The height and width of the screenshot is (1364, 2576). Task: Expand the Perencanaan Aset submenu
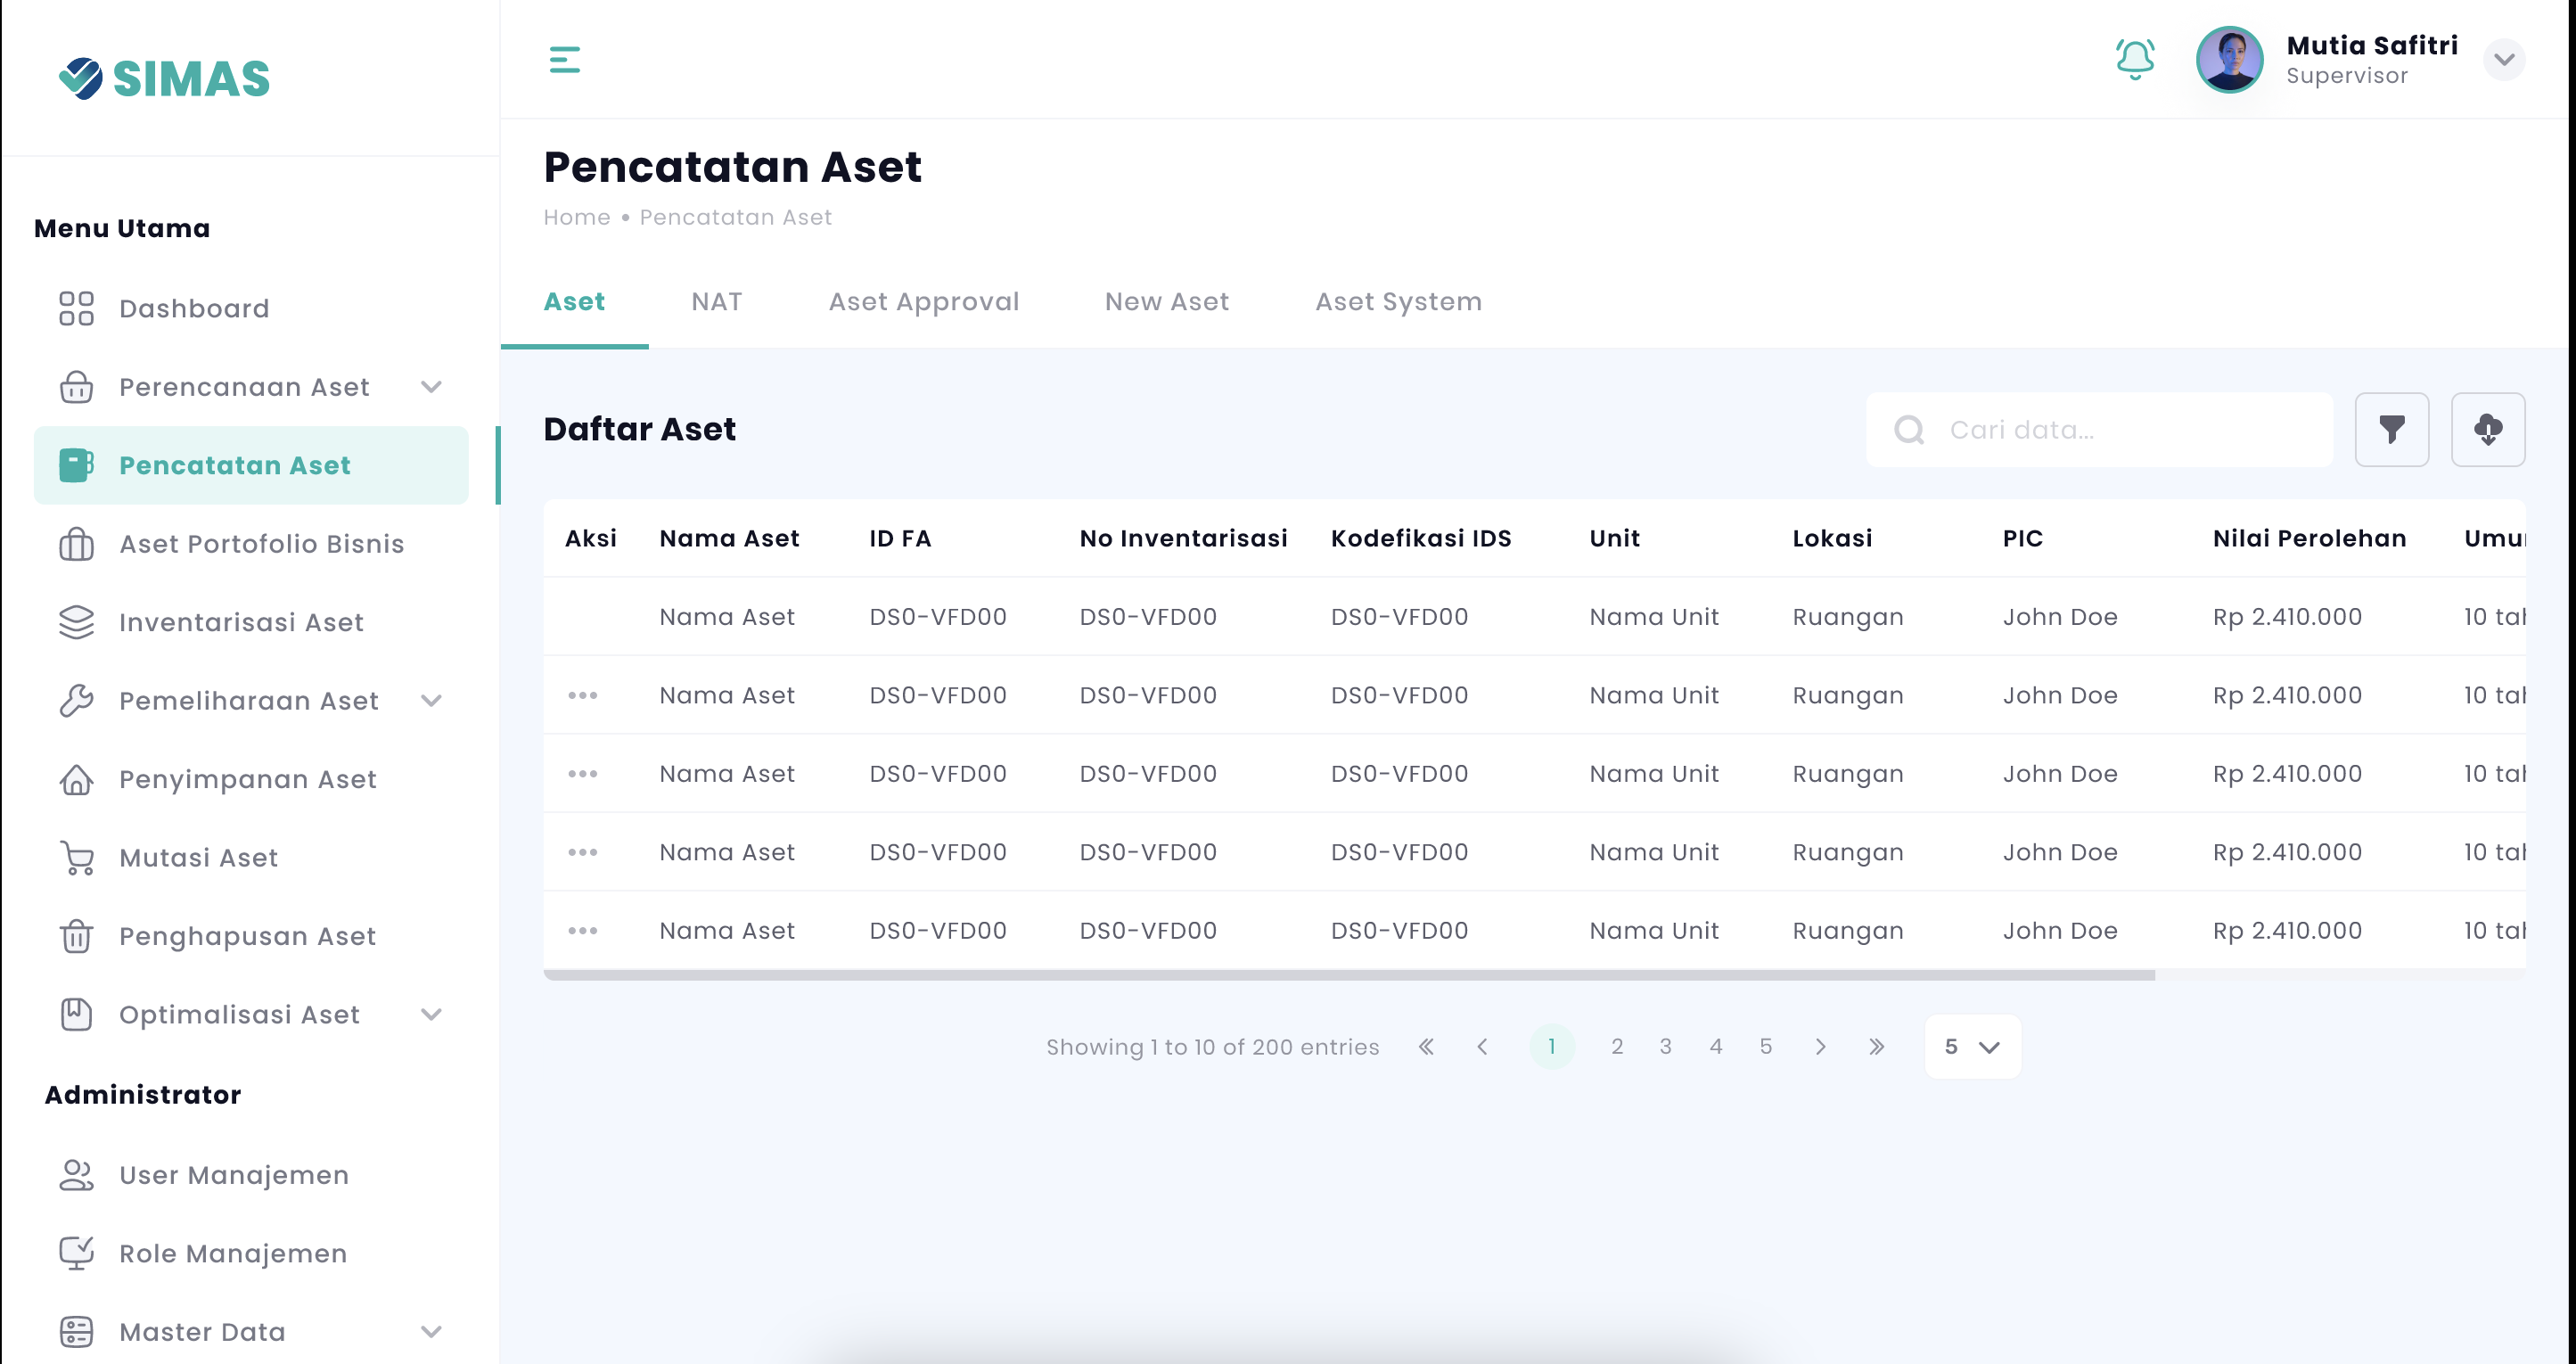click(431, 387)
